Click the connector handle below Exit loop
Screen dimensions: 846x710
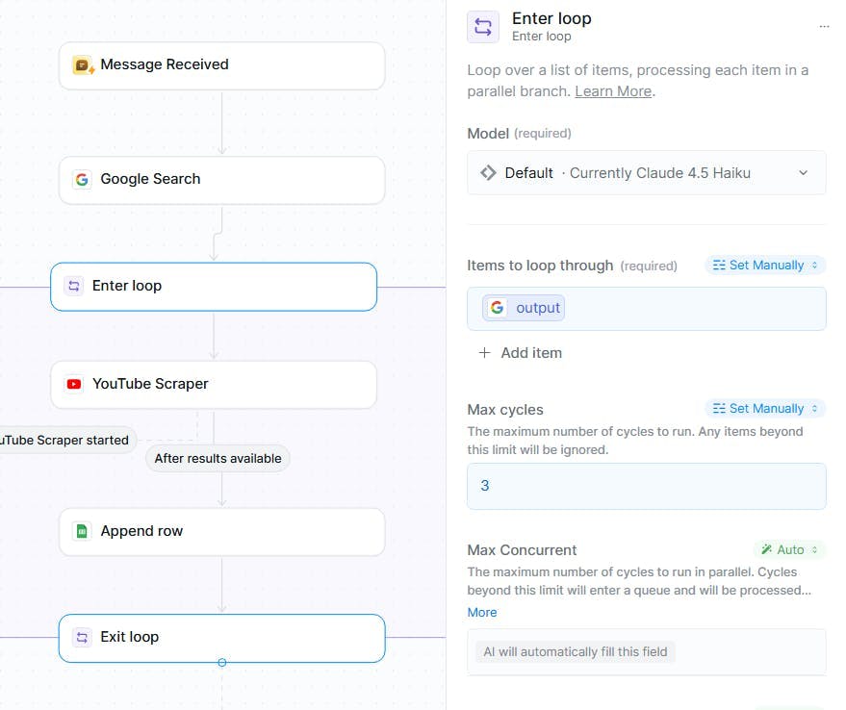point(222,663)
